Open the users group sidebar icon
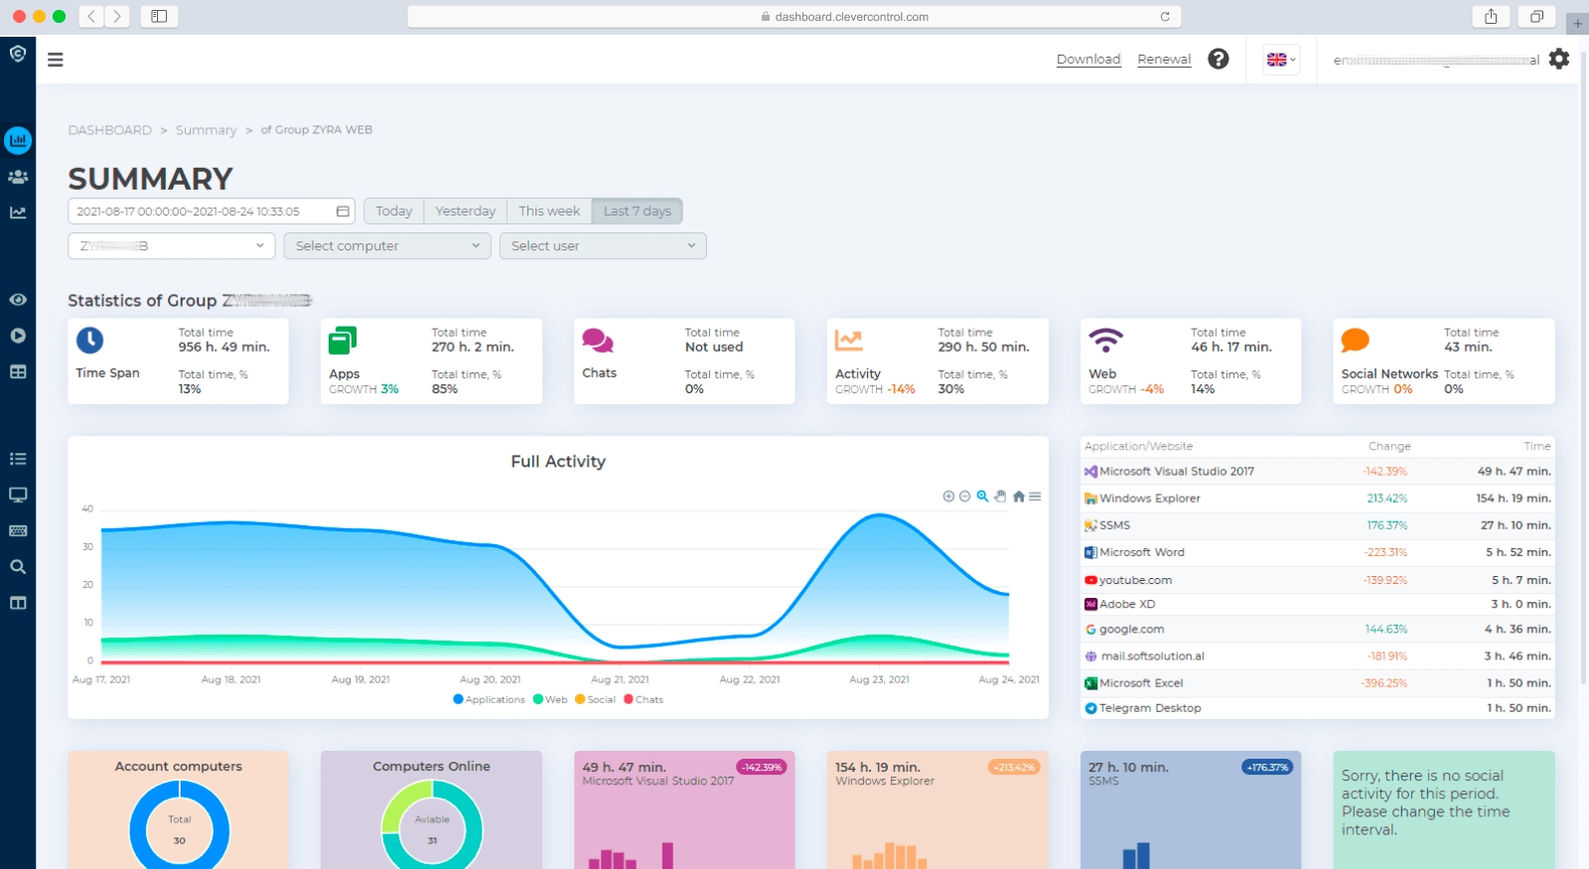The width and height of the screenshot is (1589, 869). tap(18, 177)
